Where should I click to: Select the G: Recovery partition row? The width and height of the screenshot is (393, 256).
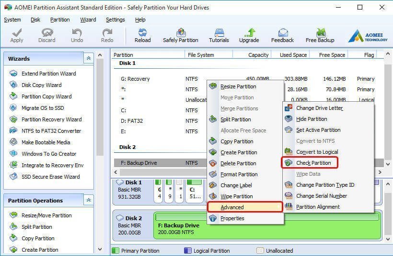(248, 79)
